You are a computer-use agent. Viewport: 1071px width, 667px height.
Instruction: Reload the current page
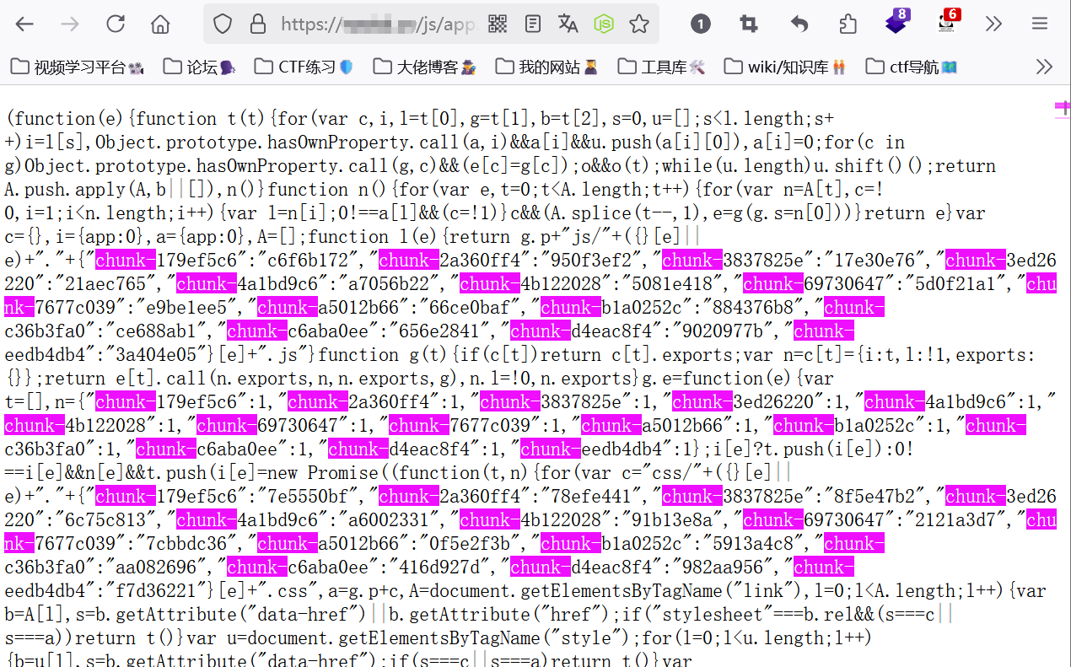click(x=116, y=24)
